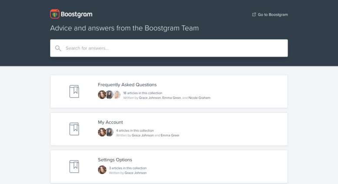Click '18 articles in this collection' text

(143, 93)
